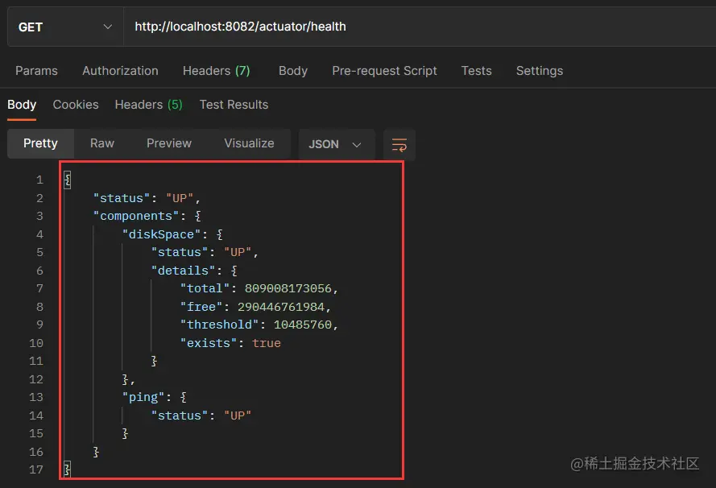716x488 pixels.
Task: Open the GET method dropdown
Action: tap(65, 27)
